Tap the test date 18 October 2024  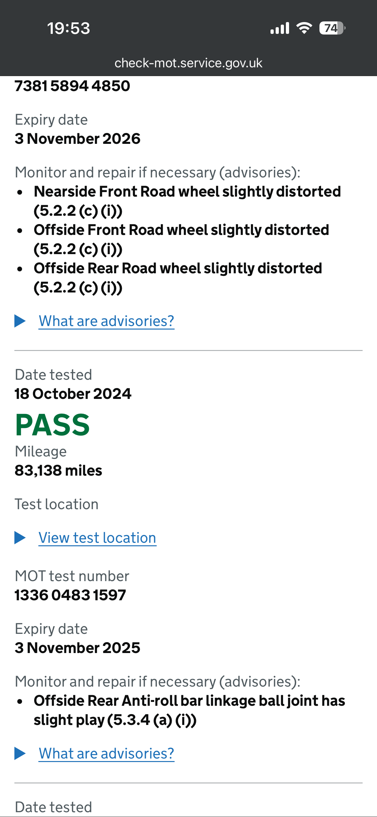coord(73,394)
